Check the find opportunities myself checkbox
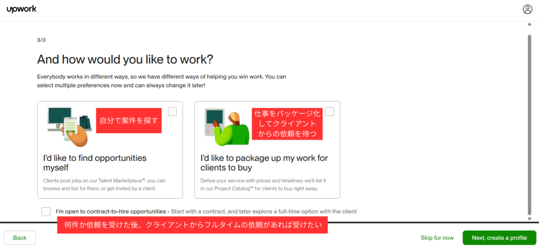 [172, 112]
